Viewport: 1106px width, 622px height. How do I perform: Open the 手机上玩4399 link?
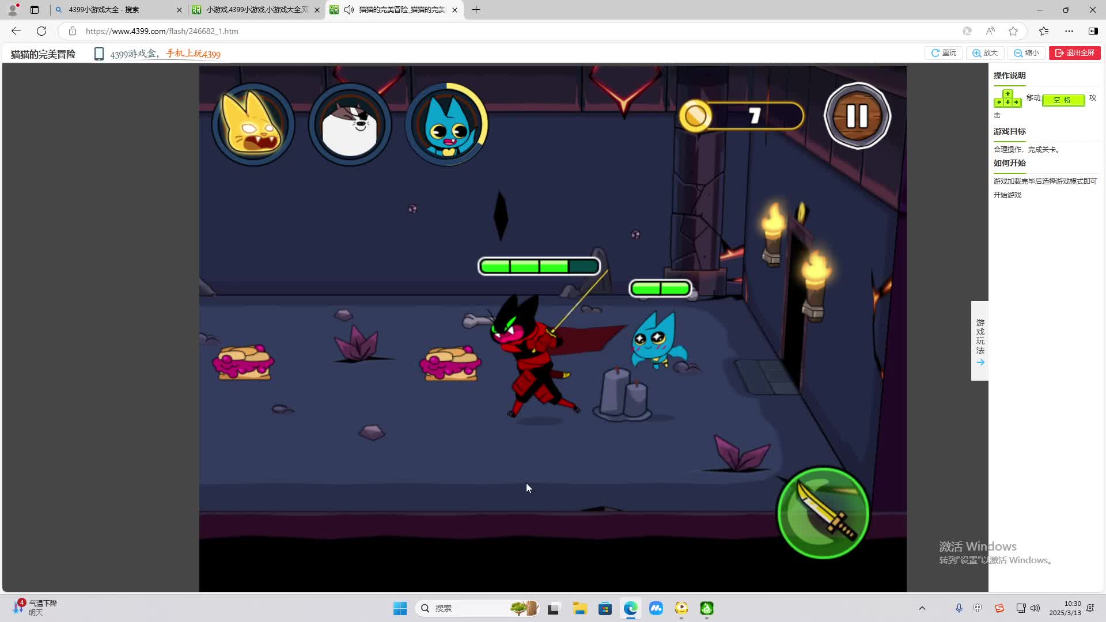tap(193, 54)
